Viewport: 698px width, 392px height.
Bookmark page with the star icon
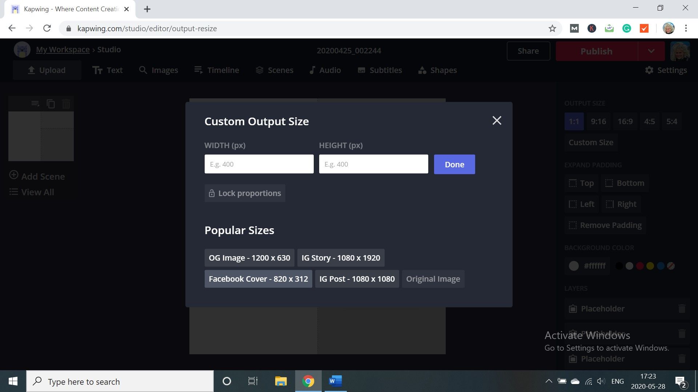coord(552,28)
